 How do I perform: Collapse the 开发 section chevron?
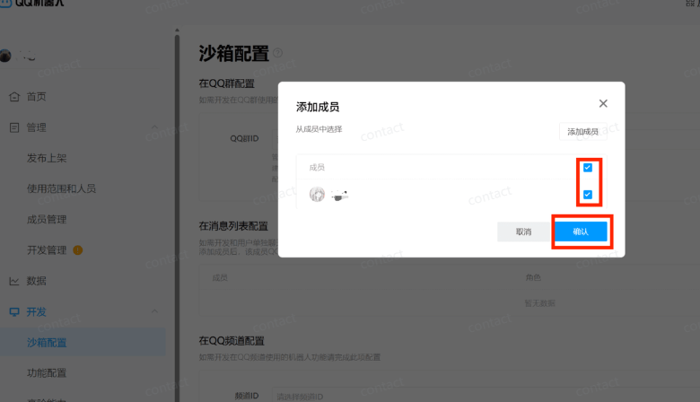154,311
